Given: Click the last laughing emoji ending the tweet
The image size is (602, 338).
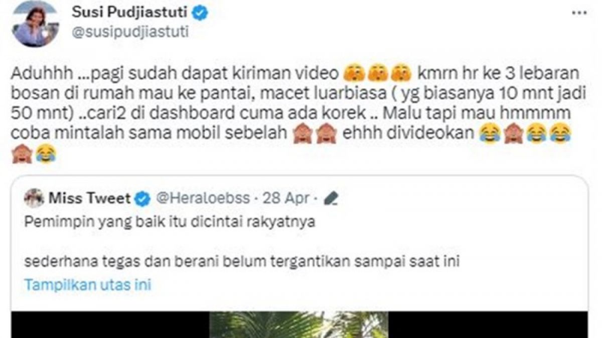Looking at the screenshot, I should tap(45, 154).
